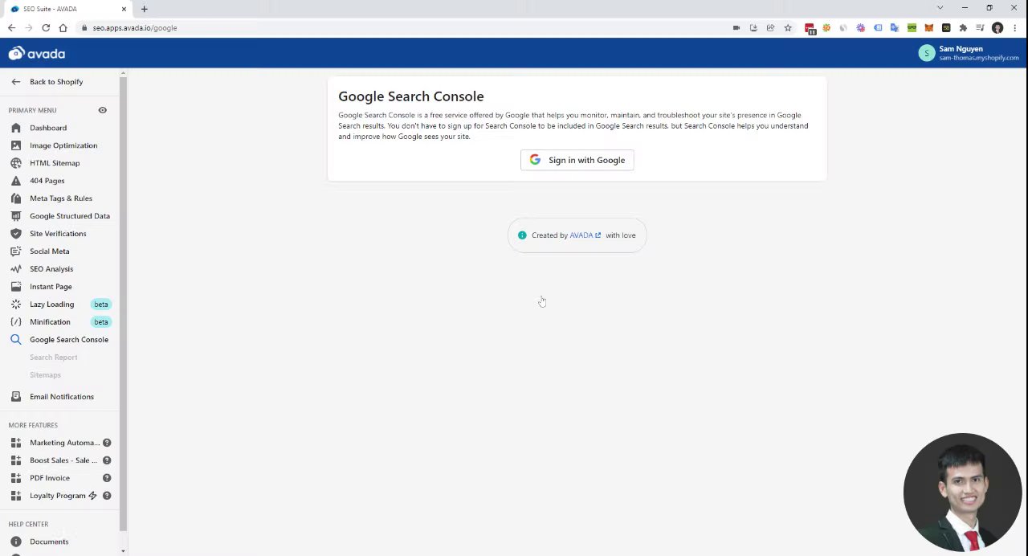The width and height of the screenshot is (1028, 556).
Task: Click the browser back arrow
Action: click(x=11, y=27)
